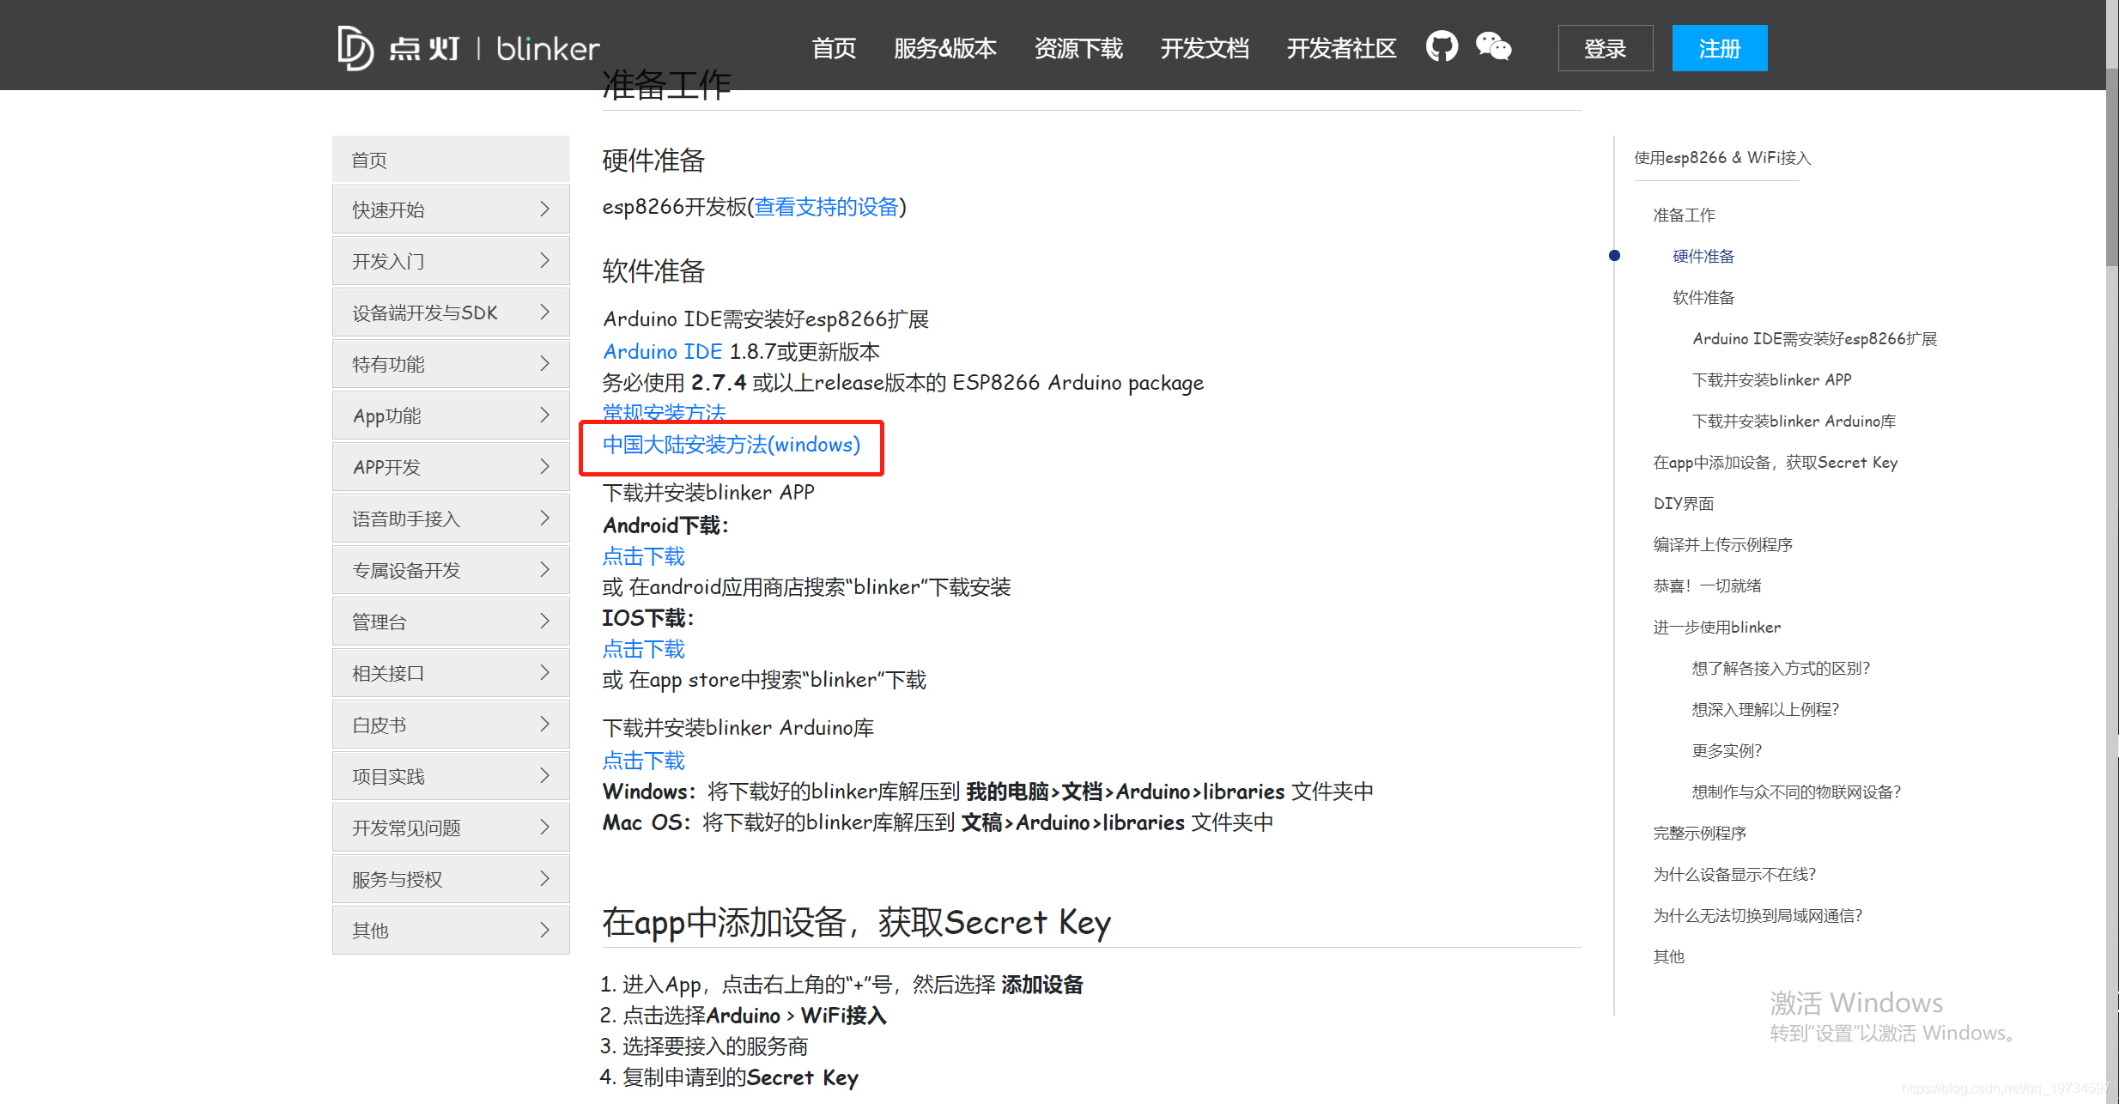This screenshot has height=1104, width=2119.
Task: Click the WeChat icon in the top bar
Action: click(1493, 47)
